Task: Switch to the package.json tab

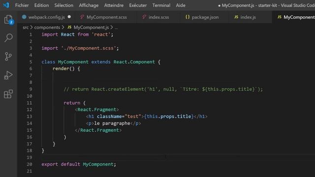Action: pyautogui.click(x=205, y=17)
